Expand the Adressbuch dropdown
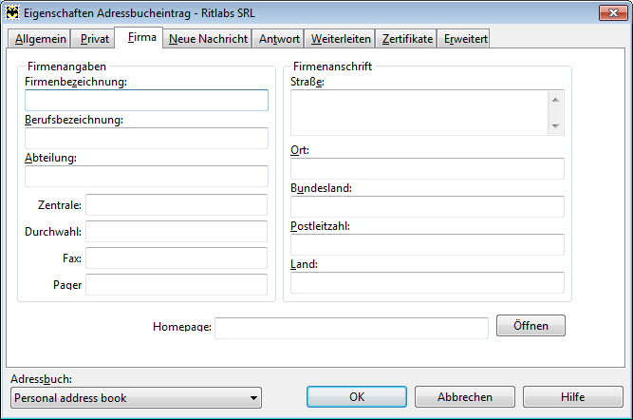Image resolution: width=633 pixels, height=420 pixels. pyautogui.click(x=253, y=398)
